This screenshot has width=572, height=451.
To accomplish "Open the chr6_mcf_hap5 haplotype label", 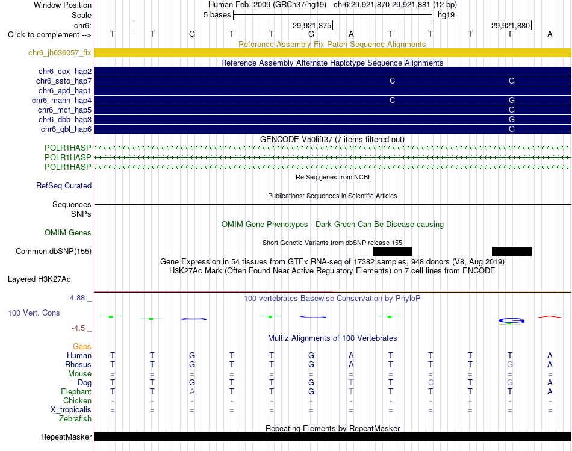I will tap(64, 110).
